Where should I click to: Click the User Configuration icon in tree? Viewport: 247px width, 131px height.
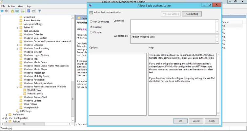click(x=7, y=118)
